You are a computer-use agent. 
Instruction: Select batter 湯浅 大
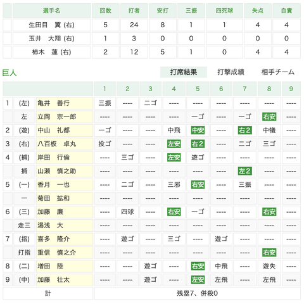click(51, 225)
